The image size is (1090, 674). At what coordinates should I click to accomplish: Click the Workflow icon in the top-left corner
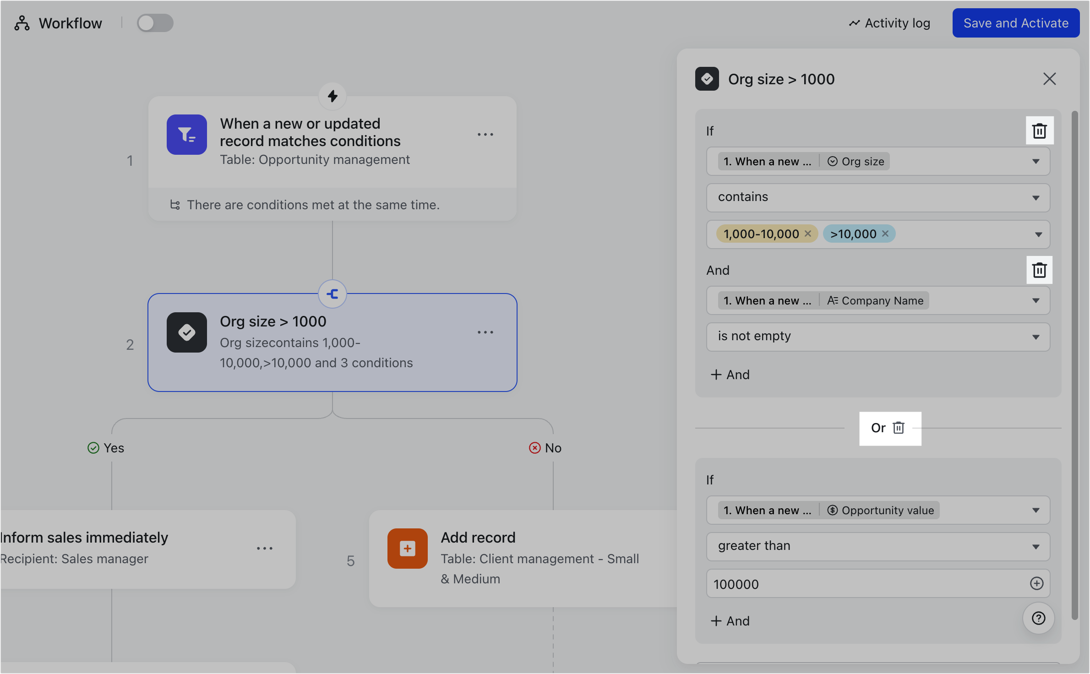(22, 23)
